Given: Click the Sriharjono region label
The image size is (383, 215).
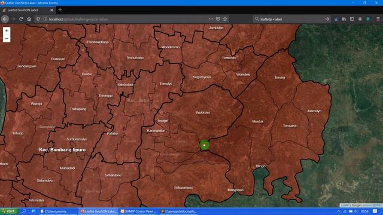Looking at the screenshot, I should click(113, 175).
